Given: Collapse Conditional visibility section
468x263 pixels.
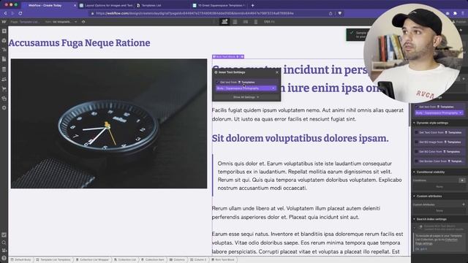Looking at the screenshot, I should click(x=415, y=172).
